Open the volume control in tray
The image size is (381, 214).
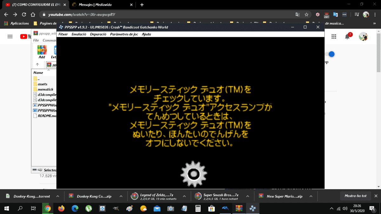tap(345, 208)
